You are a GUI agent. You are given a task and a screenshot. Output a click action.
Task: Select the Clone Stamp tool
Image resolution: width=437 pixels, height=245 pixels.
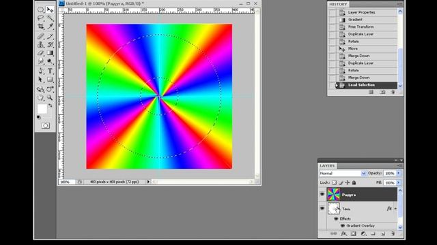pyautogui.click(x=41, y=44)
